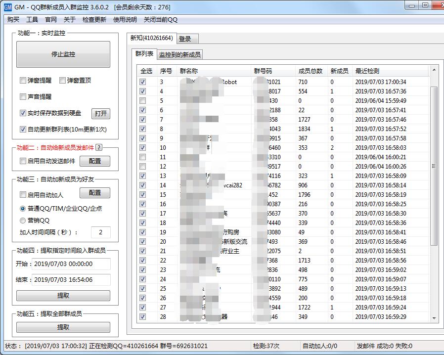Click the 关闭当前QQ menu item
This screenshot has width=444, height=355.
pos(161,20)
